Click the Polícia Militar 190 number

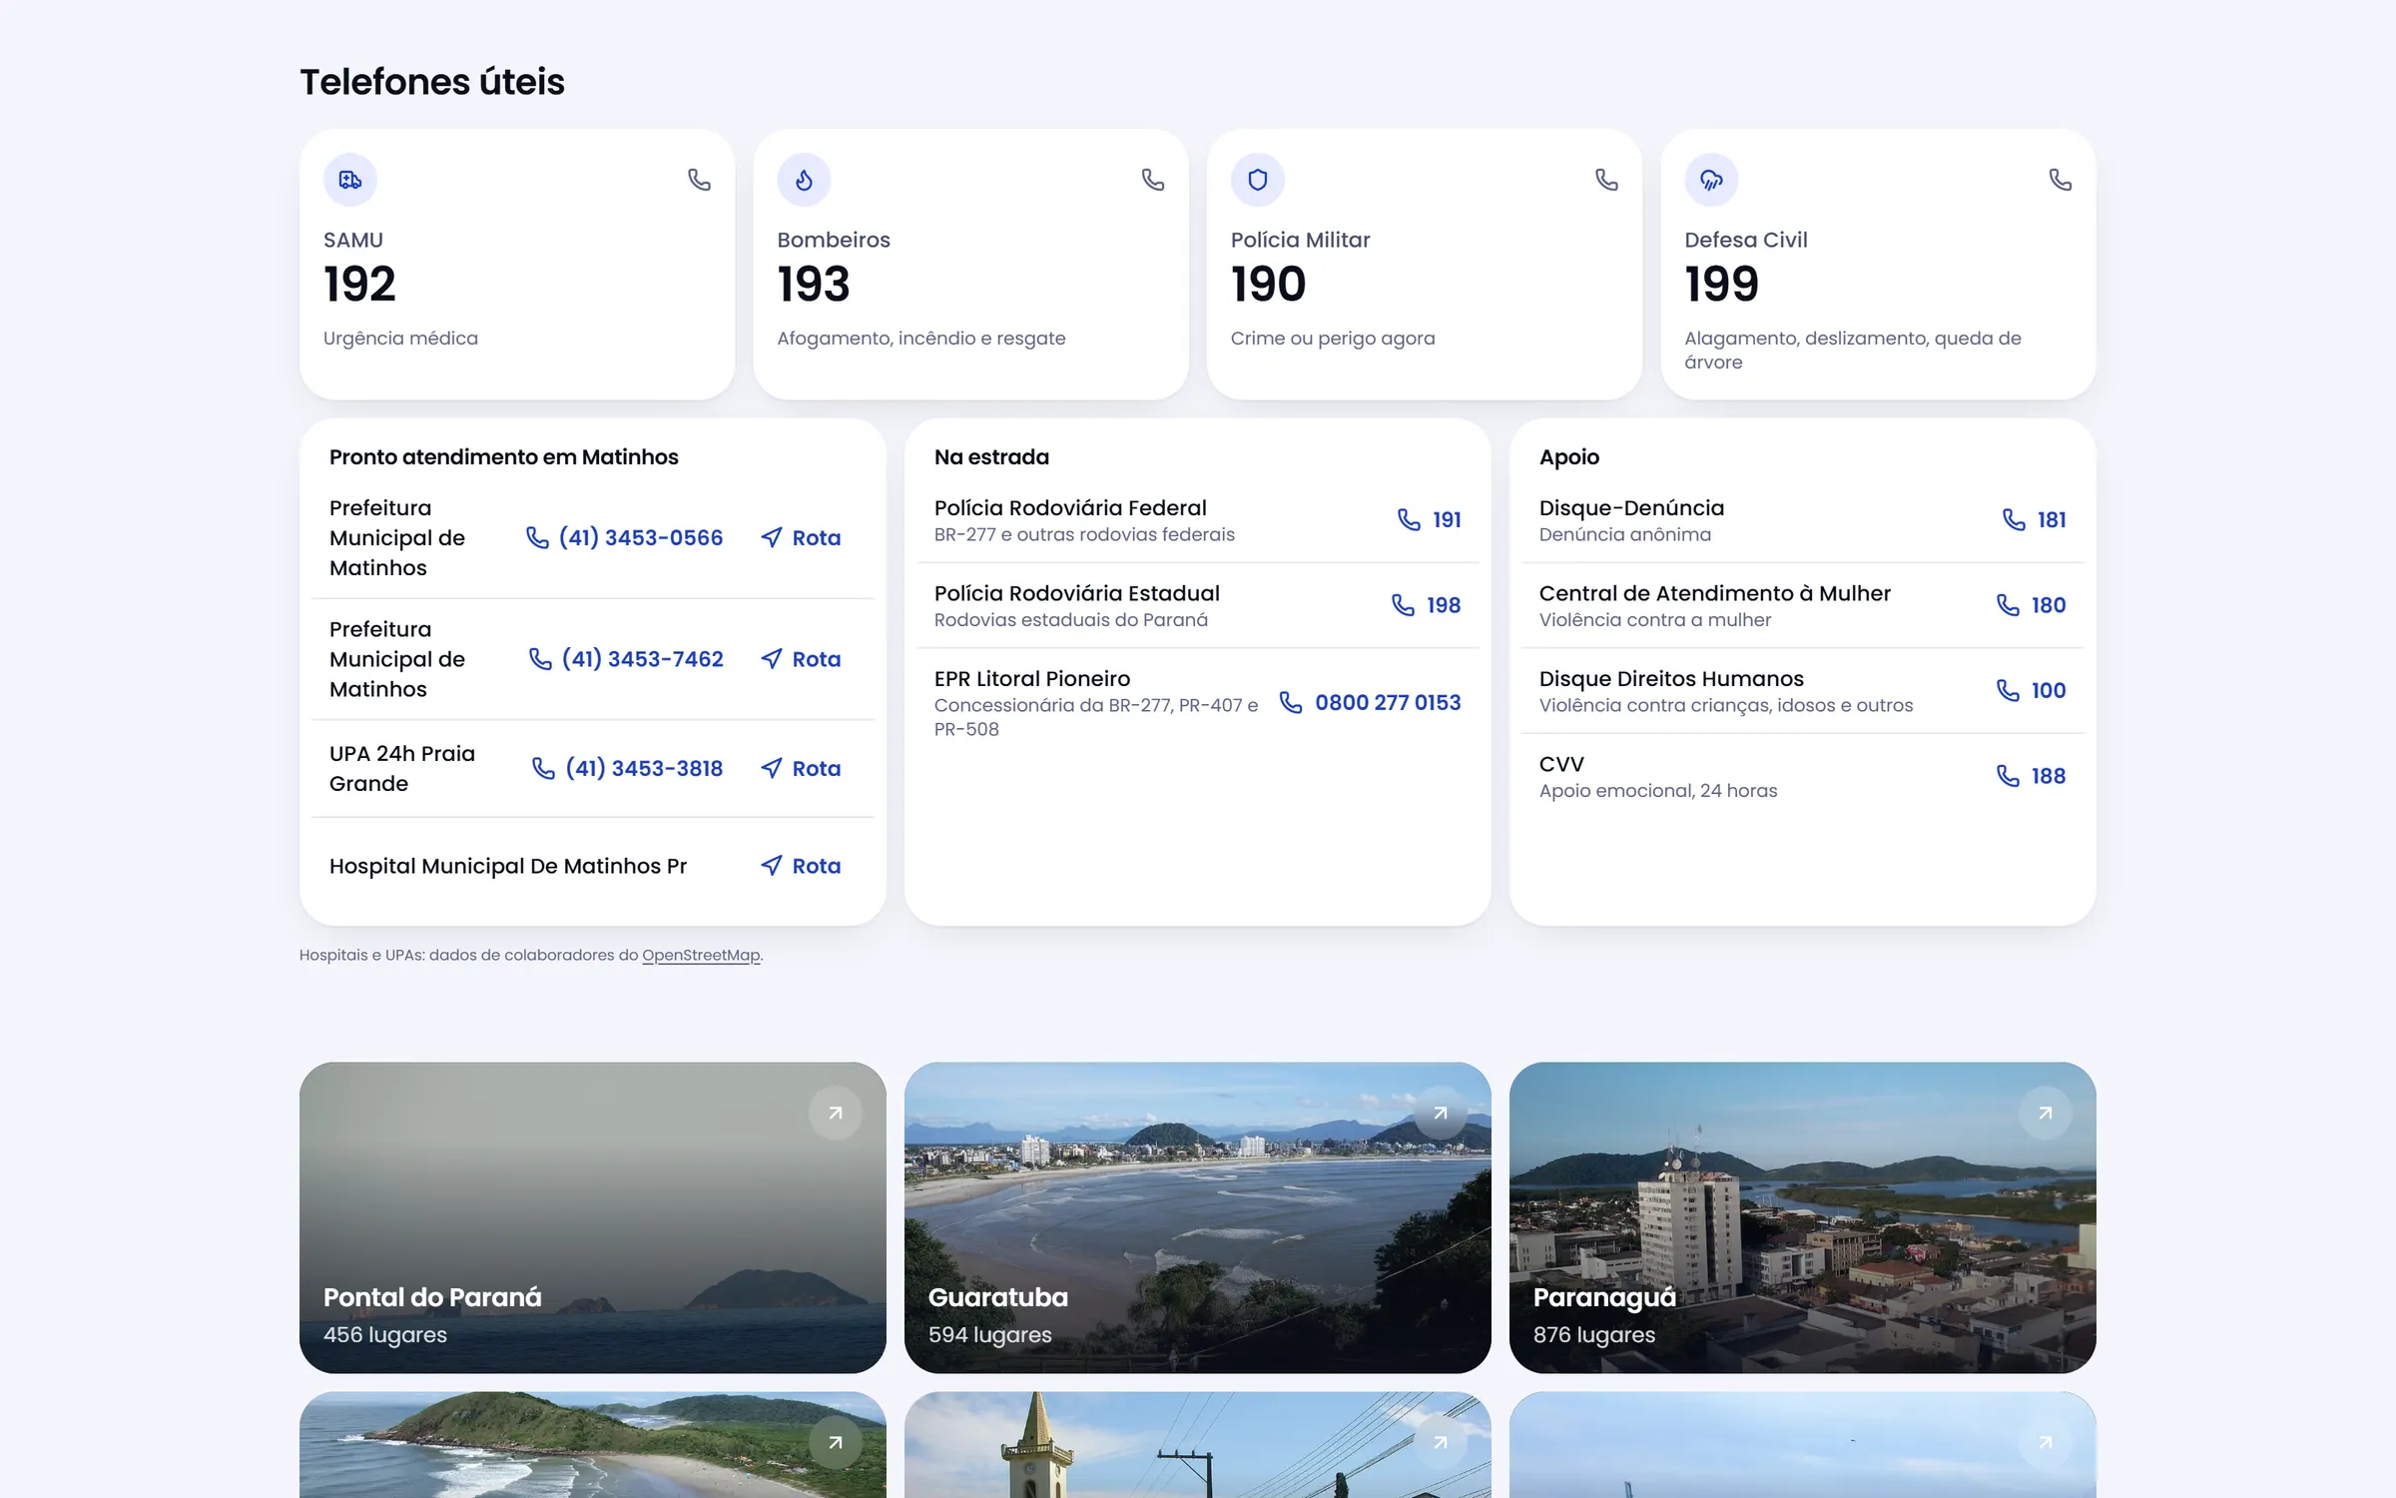pyautogui.click(x=1269, y=285)
